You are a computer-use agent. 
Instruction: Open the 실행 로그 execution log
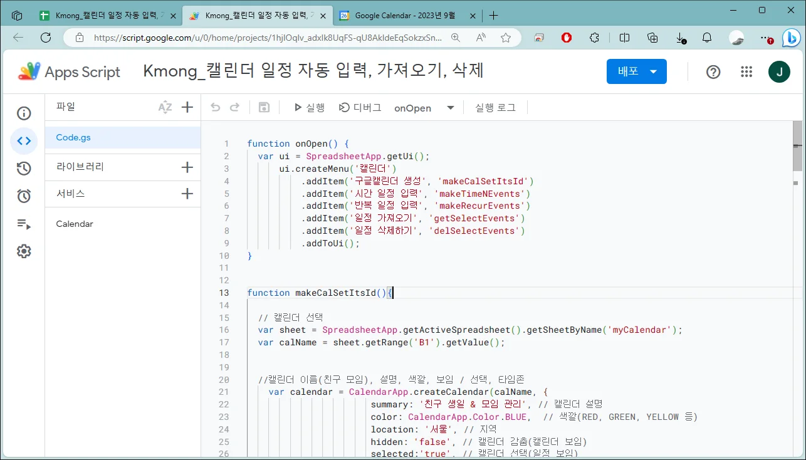tap(495, 107)
